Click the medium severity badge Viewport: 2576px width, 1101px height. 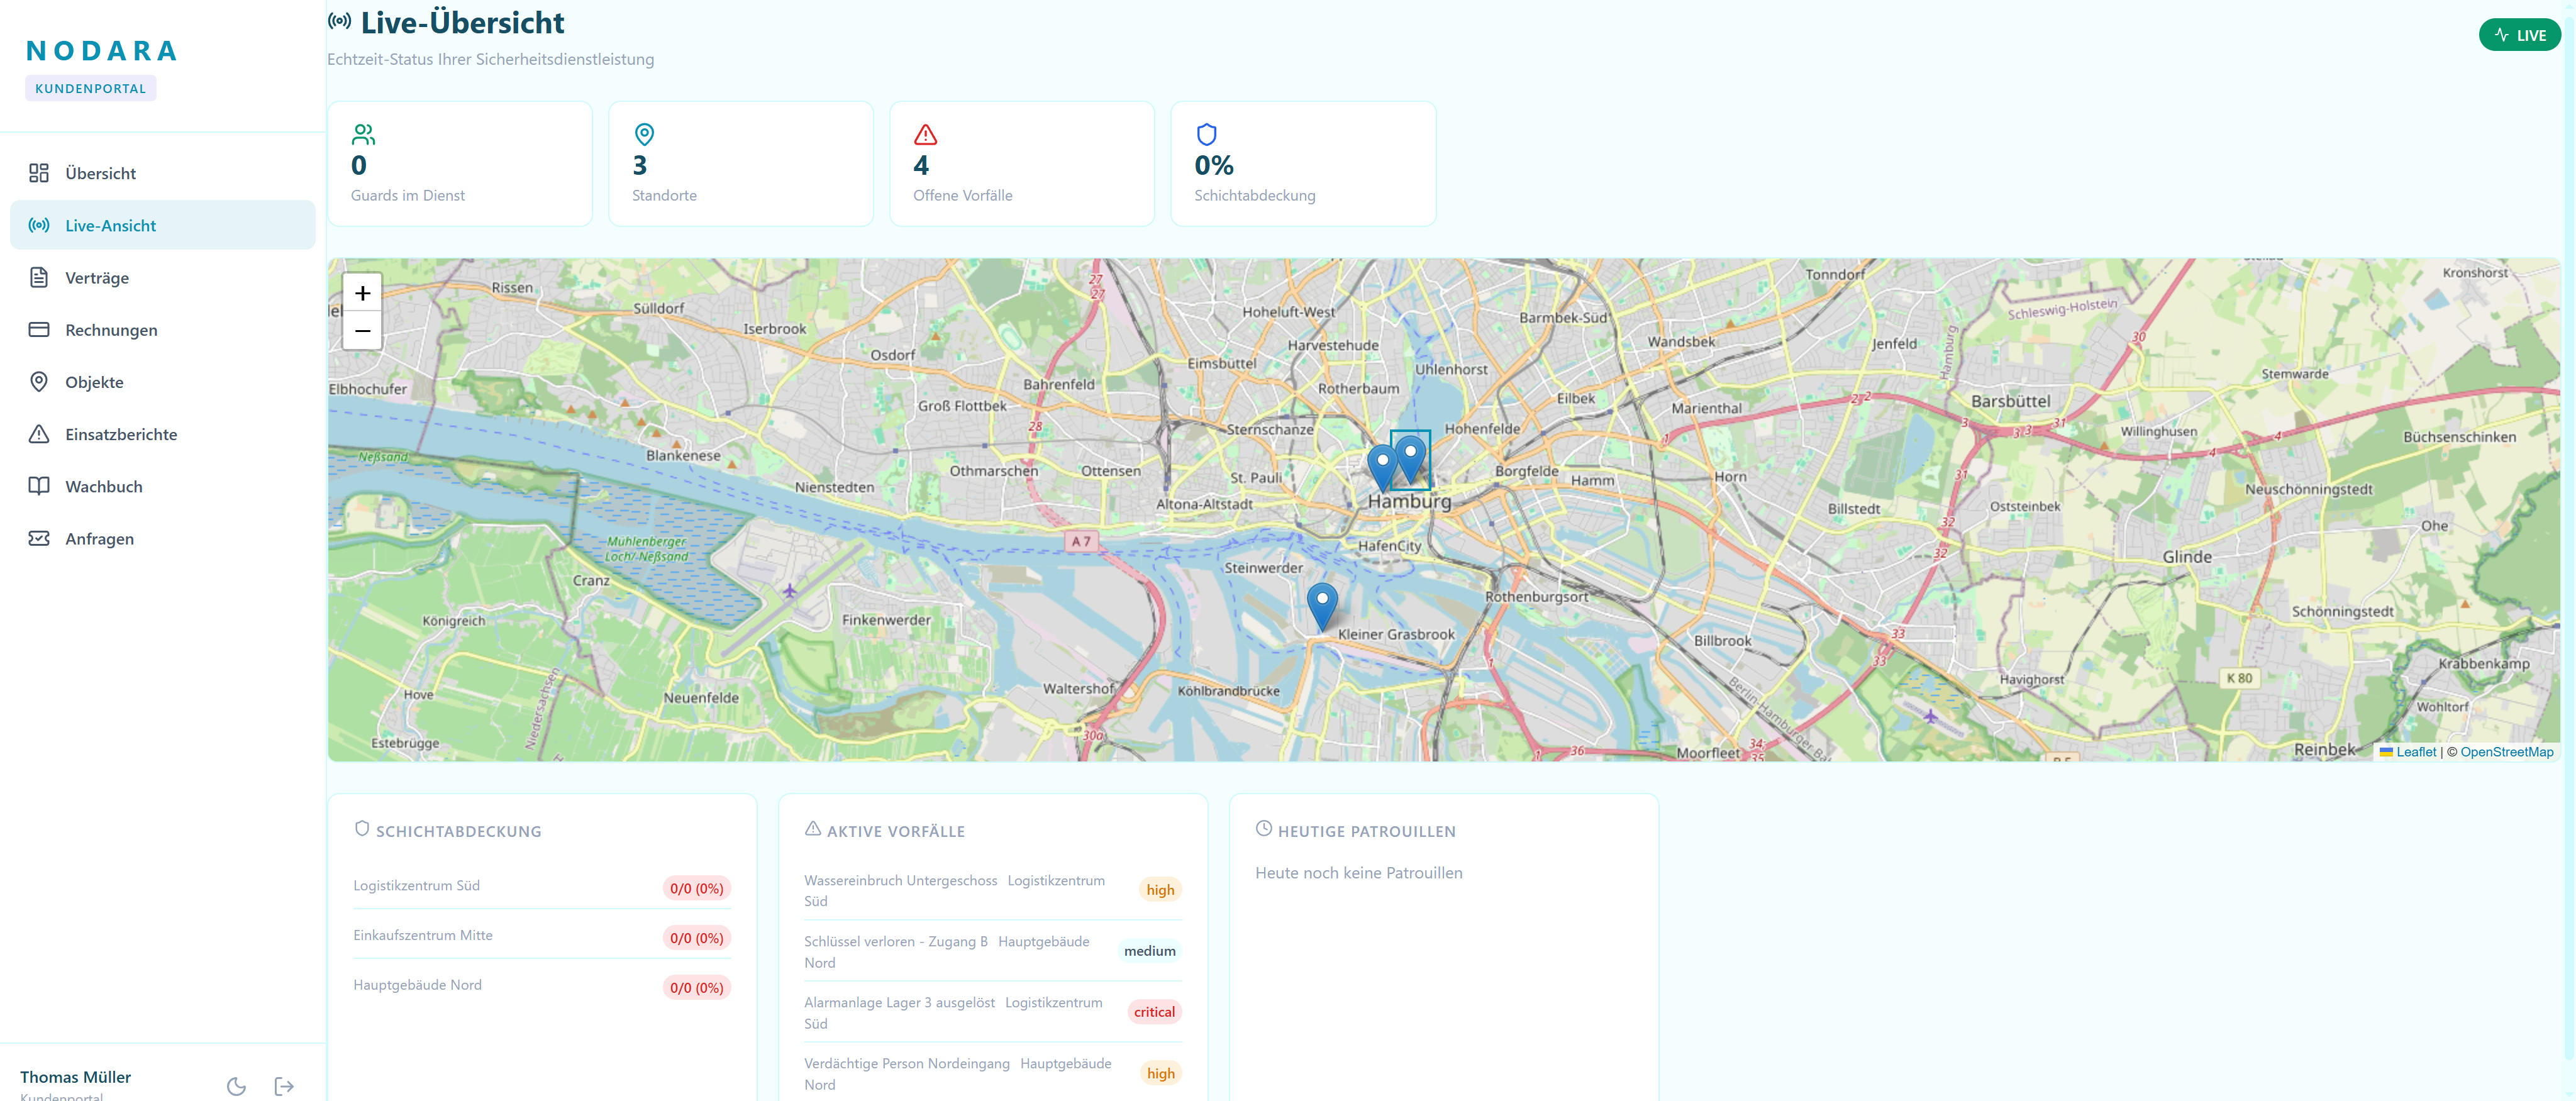pyautogui.click(x=1149, y=951)
